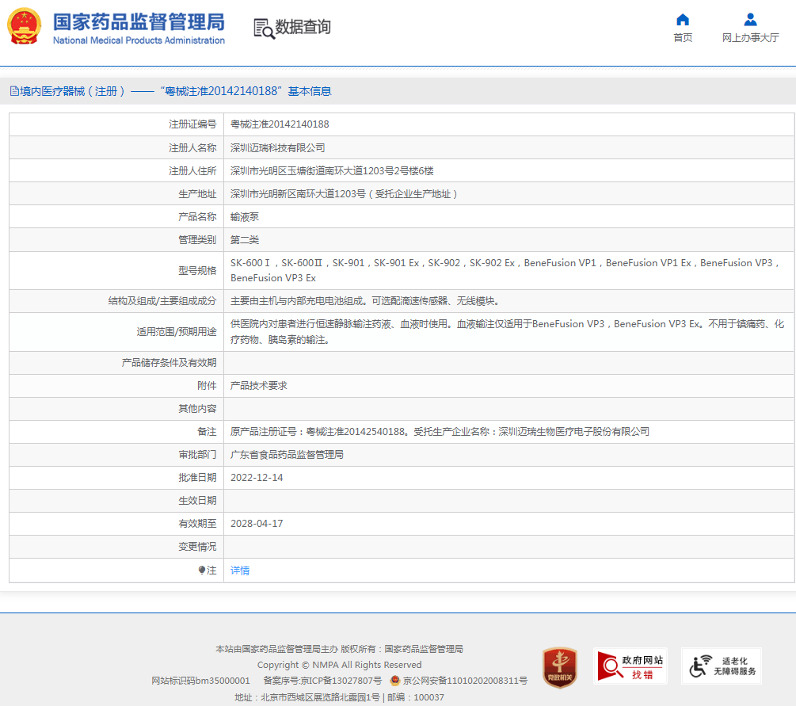Open the red 党政机关 badge
796x706 pixels.
click(559, 666)
